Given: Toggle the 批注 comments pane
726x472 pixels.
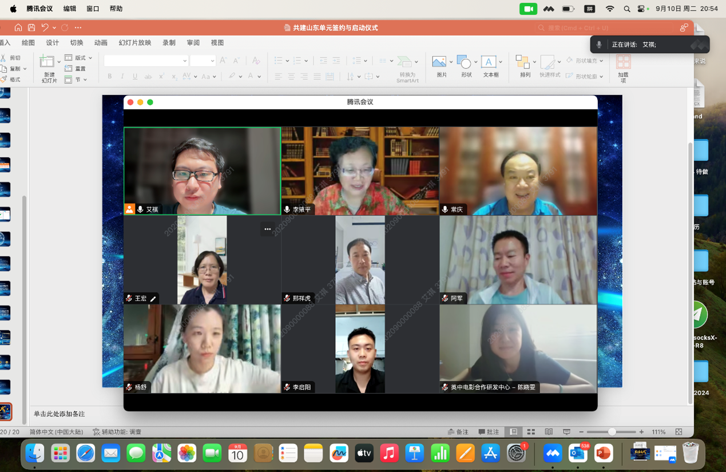Looking at the screenshot, I should (x=489, y=432).
